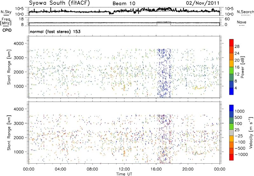This screenshot has width=254, height=176.
Task: Select the "08:00" time tick label
Action: click(92, 169)
